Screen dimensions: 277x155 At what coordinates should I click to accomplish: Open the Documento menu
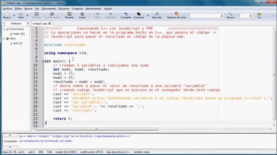(x=49, y=9)
